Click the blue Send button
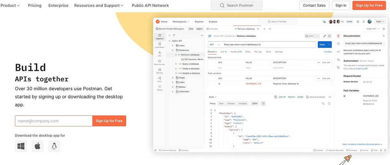Image resolution: width=390 pixels, height=165 pixels. [x=322, y=44]
